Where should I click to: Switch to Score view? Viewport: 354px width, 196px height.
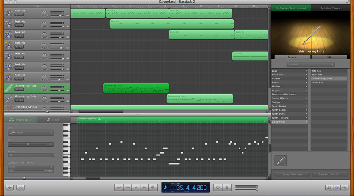[x=54, y=120]
